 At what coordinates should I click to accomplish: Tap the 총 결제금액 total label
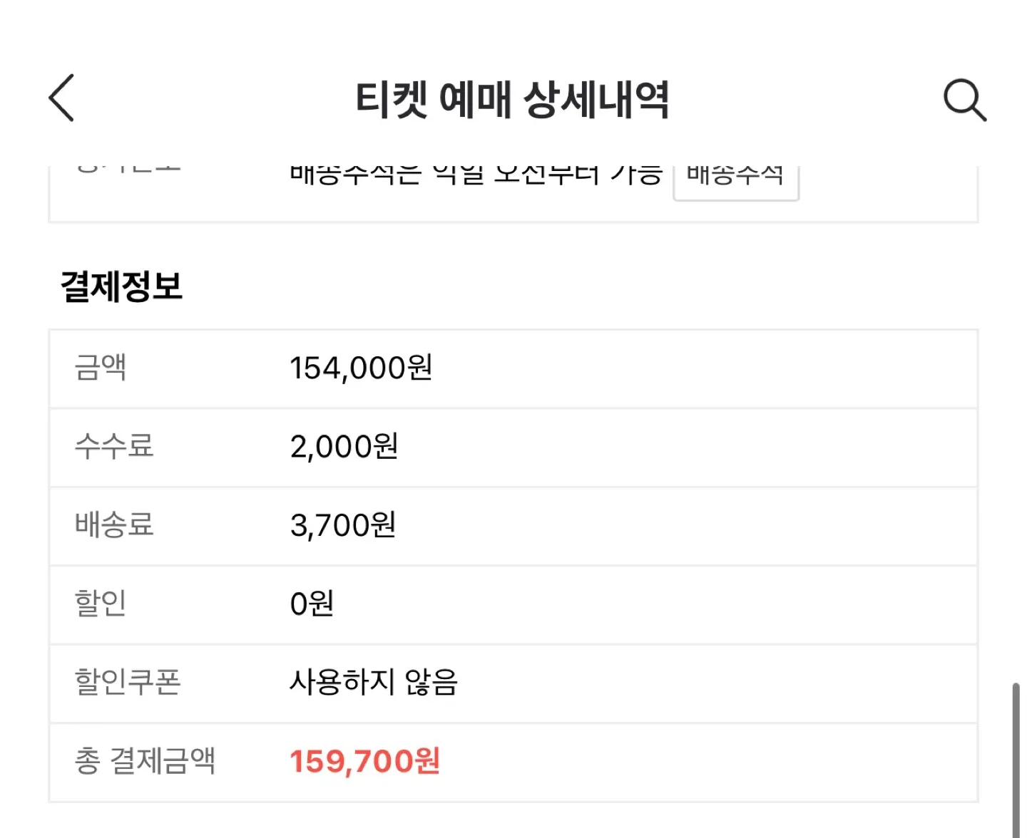coord(145,760)
